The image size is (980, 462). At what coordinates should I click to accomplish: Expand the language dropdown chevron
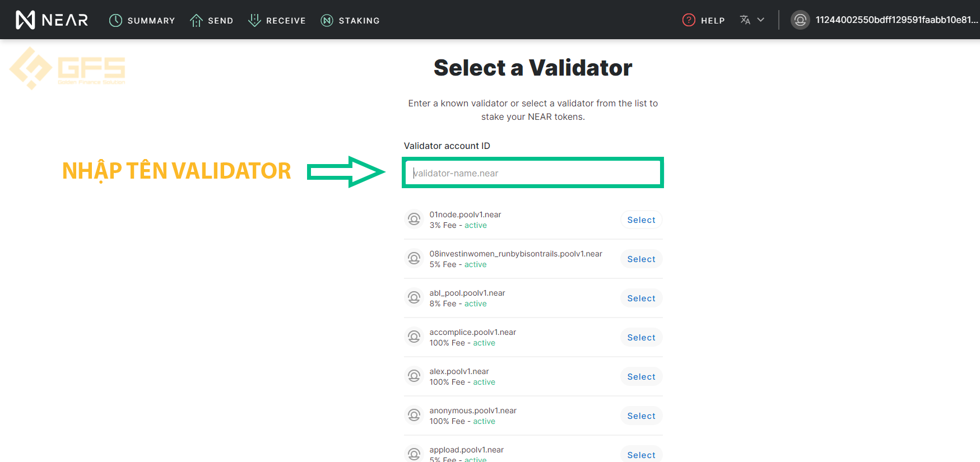point(760,20)
